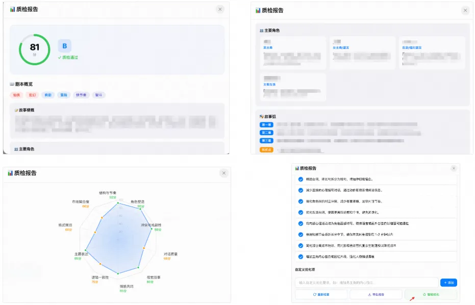Screen dimensions: 475x305
Task: Select the 第三幕 act badge
Action: click(x=266, y=141)
